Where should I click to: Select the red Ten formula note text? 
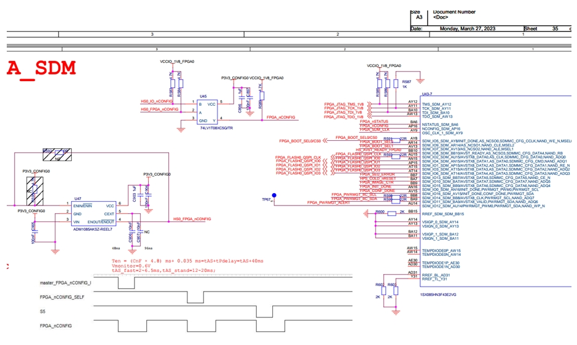point(187,261)
